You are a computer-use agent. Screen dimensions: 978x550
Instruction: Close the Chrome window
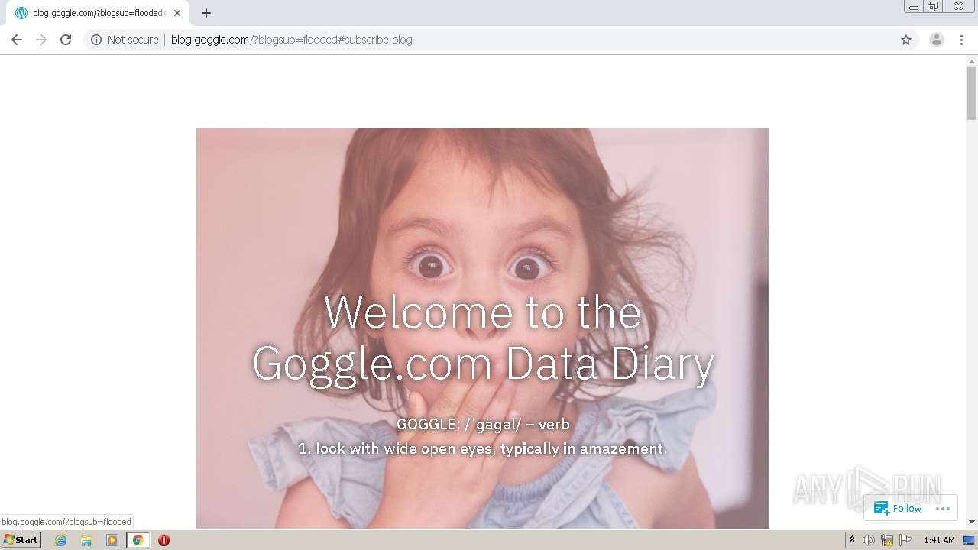[958, 7]
